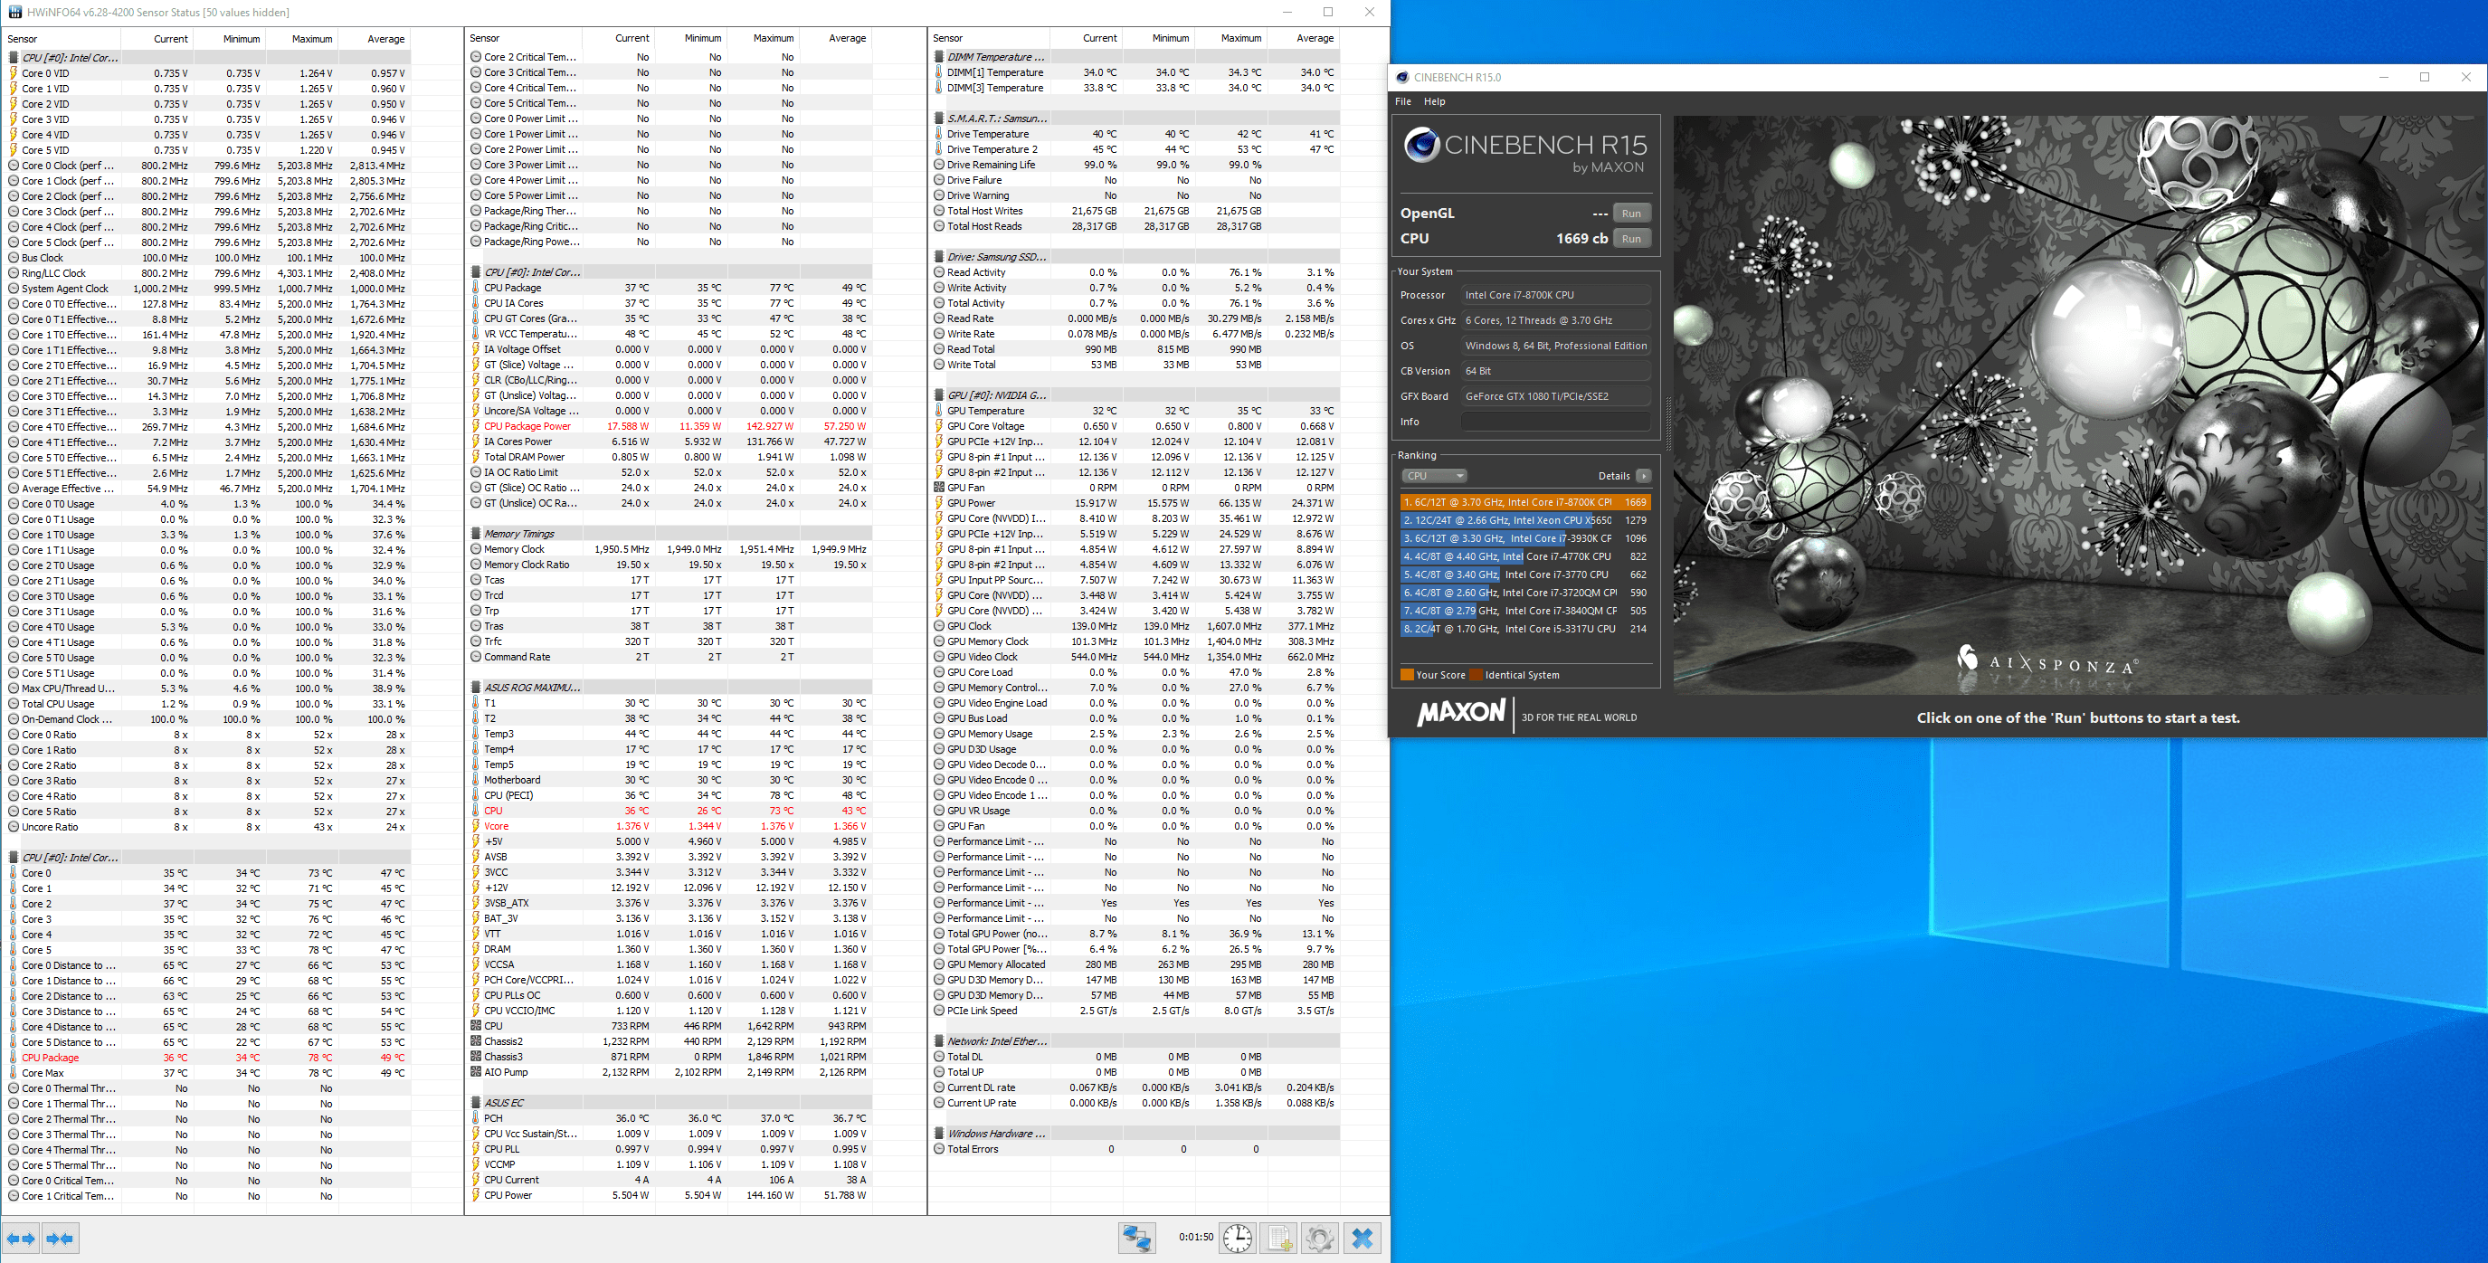The width and height of the screenshot is (2488, 1263).
Task: Open the remote network monitors icon in HWiNFO
Action: coord(1137,1238)
